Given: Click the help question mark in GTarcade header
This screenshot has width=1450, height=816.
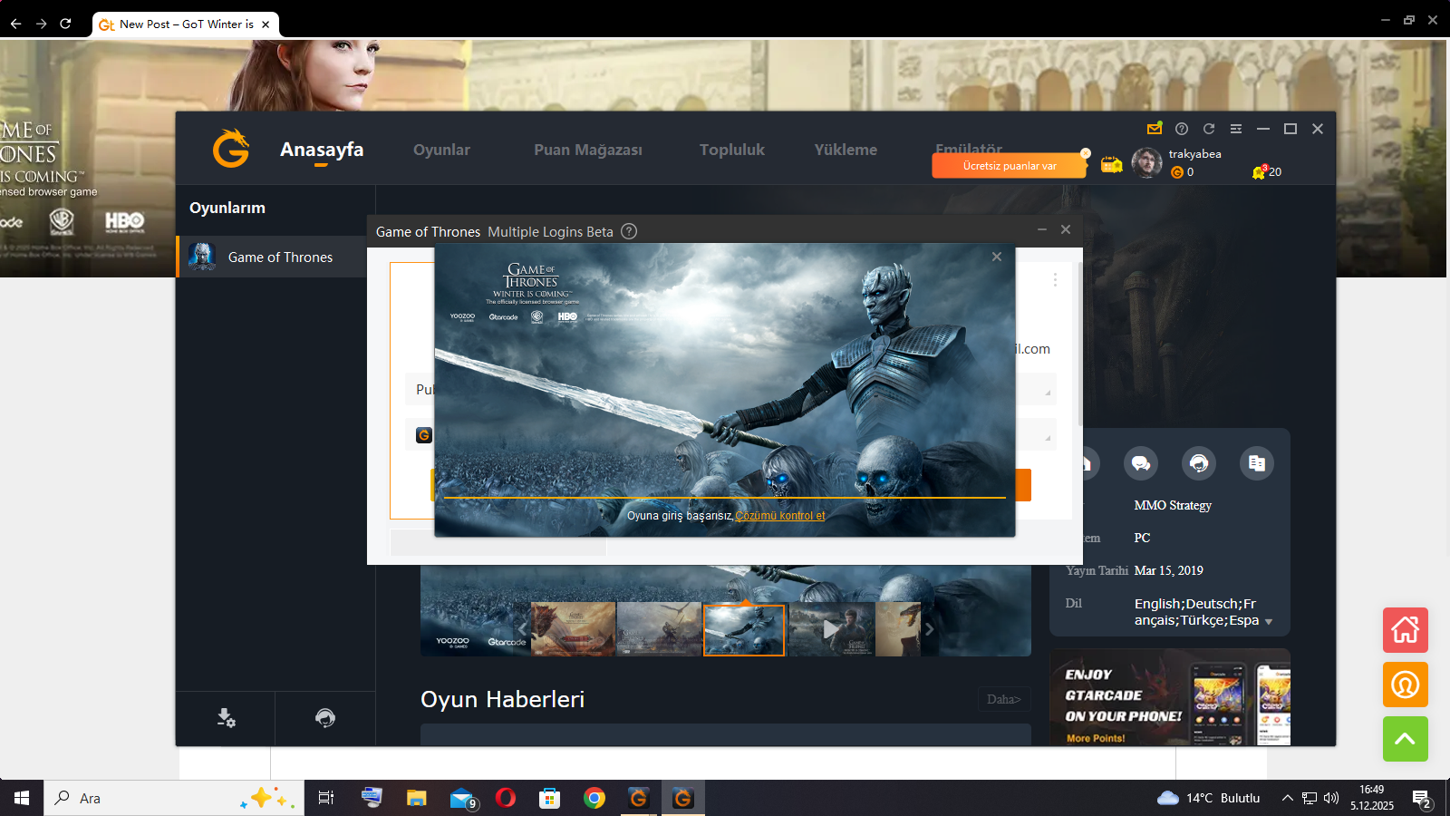Looking at the screenshot, I should 1181,129.
